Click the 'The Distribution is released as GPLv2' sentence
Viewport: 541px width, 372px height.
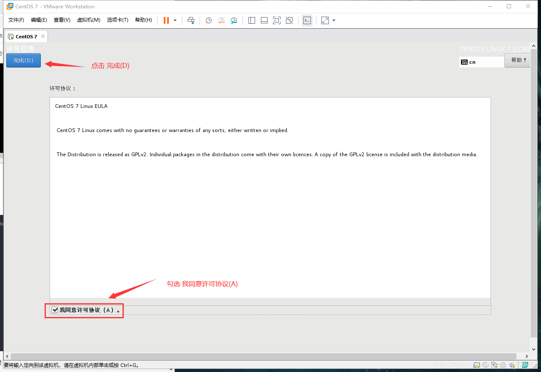pos(267,155)
